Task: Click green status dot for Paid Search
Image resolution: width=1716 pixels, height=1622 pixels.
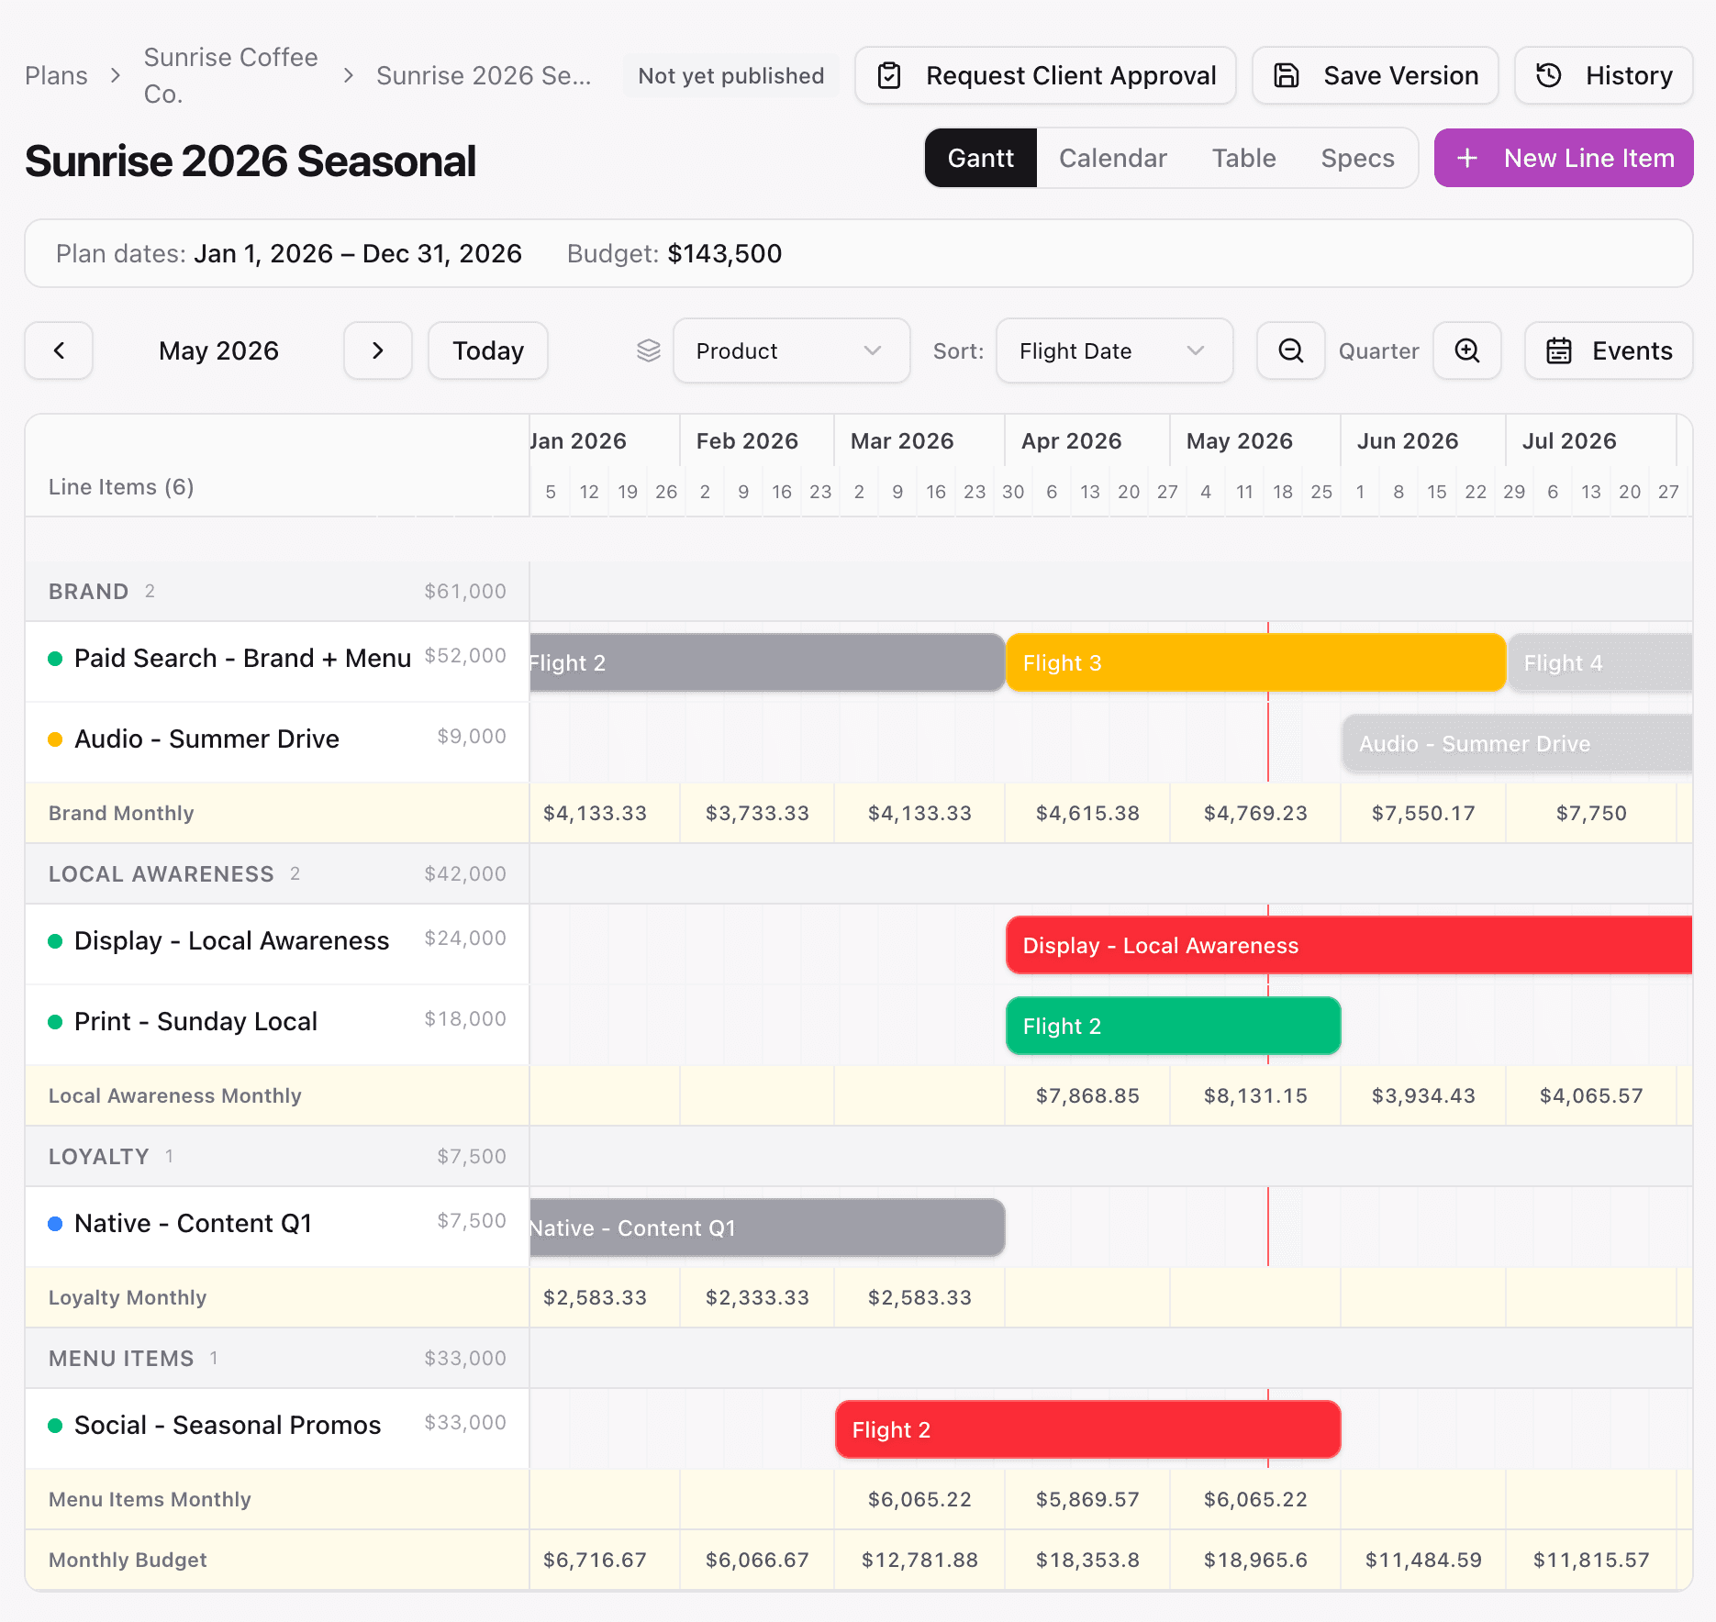Action: (55, 659)
